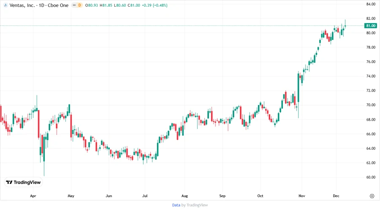Click the 82.00 price axis label
This screenshot has height=210, width=380.
click(x=371, y=19)
